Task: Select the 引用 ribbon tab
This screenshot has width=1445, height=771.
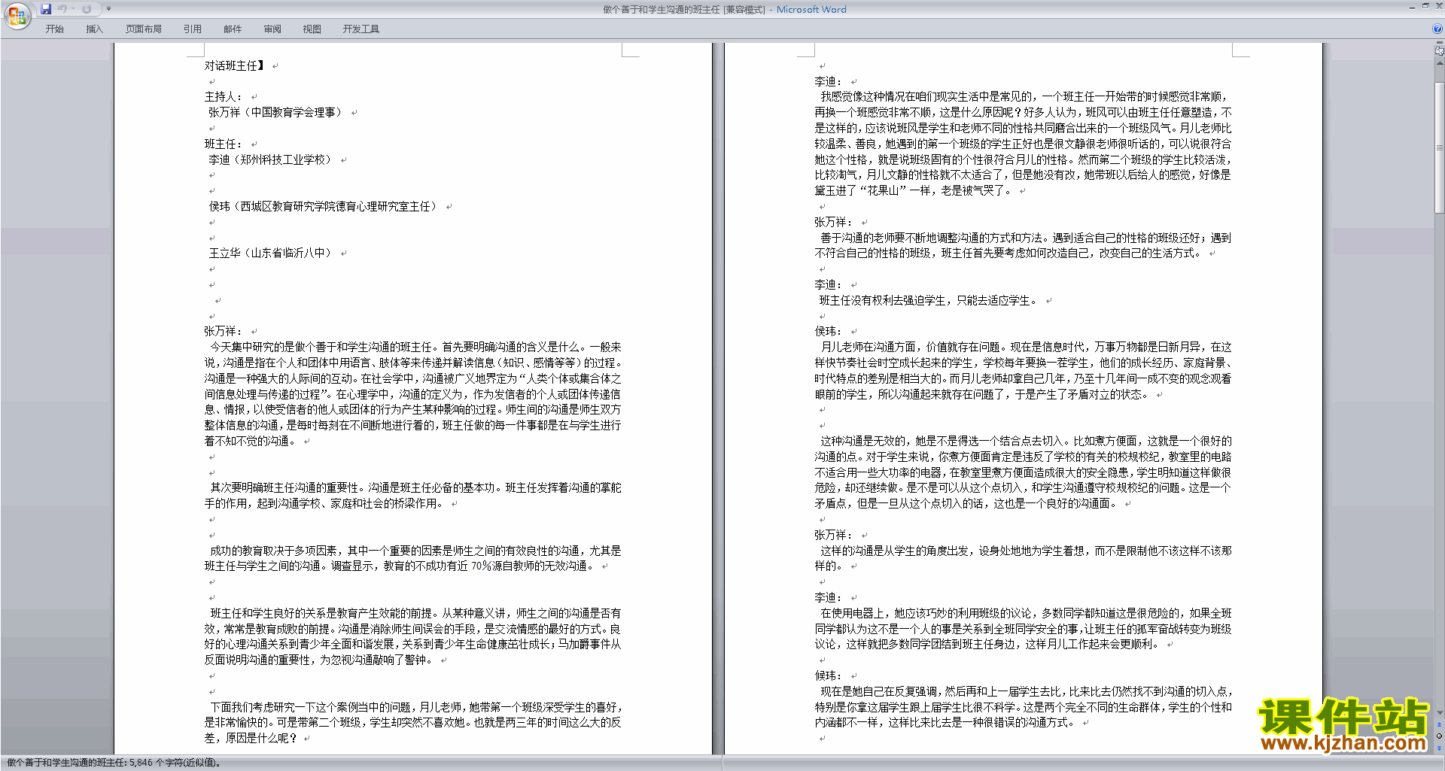Action: click(193, 29)
